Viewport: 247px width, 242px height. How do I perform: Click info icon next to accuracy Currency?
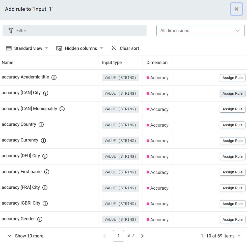point(43,140)
